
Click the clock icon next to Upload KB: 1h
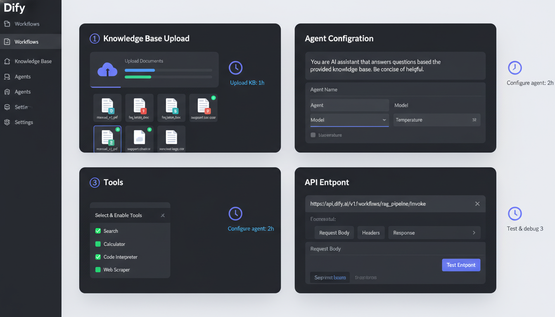pos(235,67)
